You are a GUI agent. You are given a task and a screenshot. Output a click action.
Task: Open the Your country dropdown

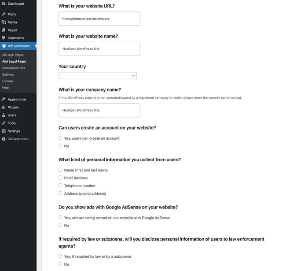pos(97,76)
